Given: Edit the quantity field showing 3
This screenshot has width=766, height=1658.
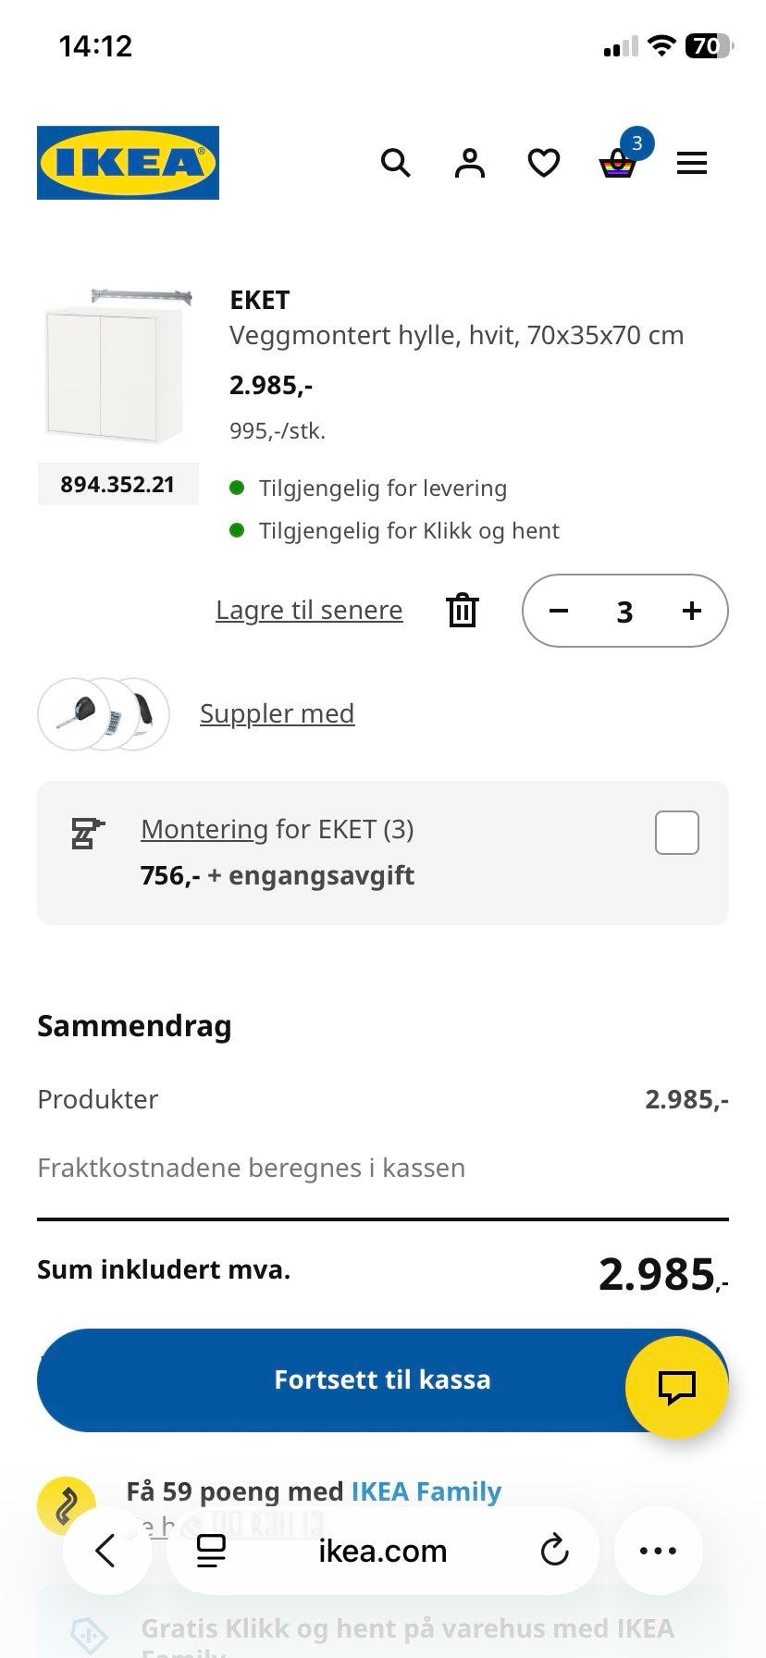Looking at the screenshot, I should point(625,612).
